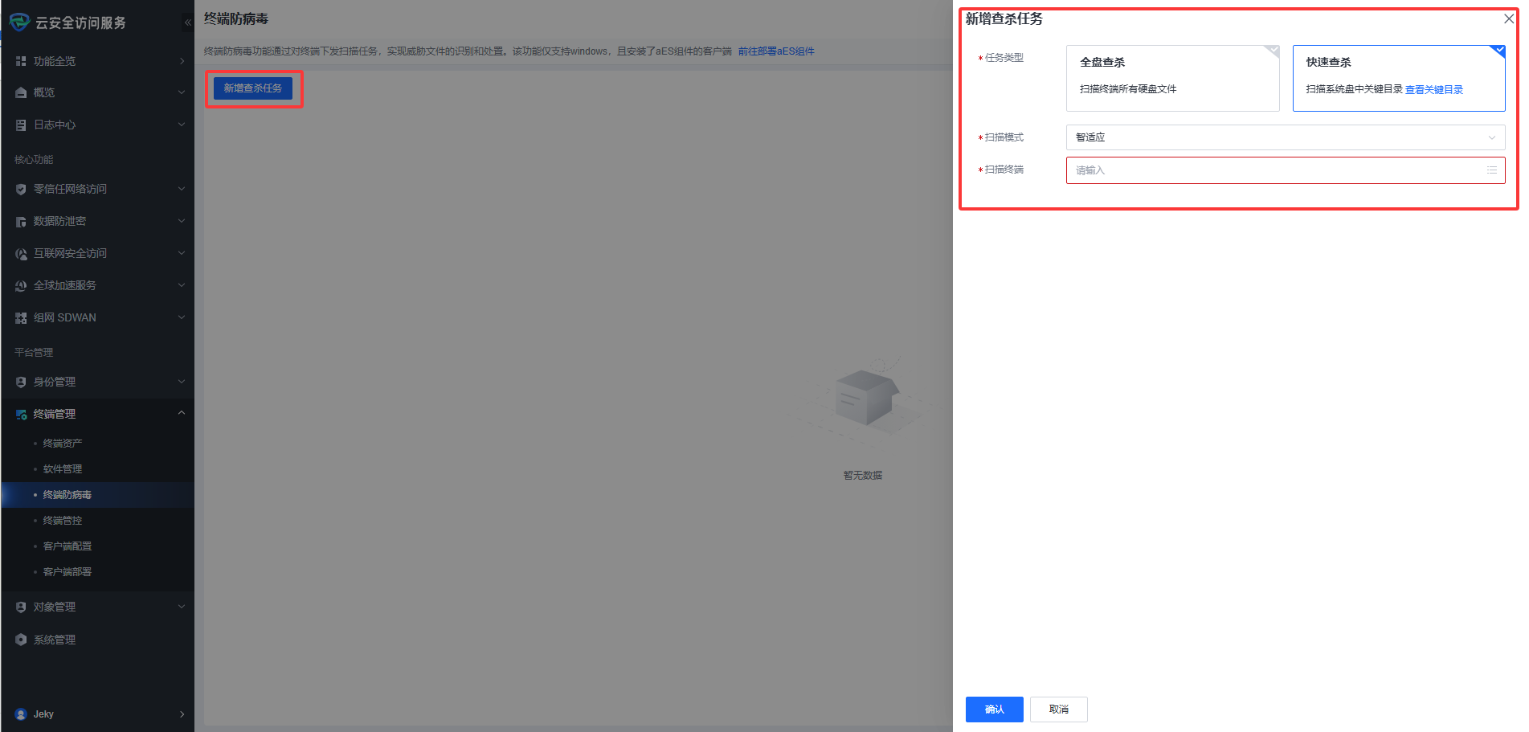Focus the 扫描终端 input field

1286,170
